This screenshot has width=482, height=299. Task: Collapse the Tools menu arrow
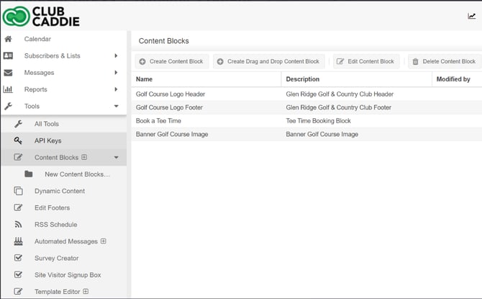point(116,107)
